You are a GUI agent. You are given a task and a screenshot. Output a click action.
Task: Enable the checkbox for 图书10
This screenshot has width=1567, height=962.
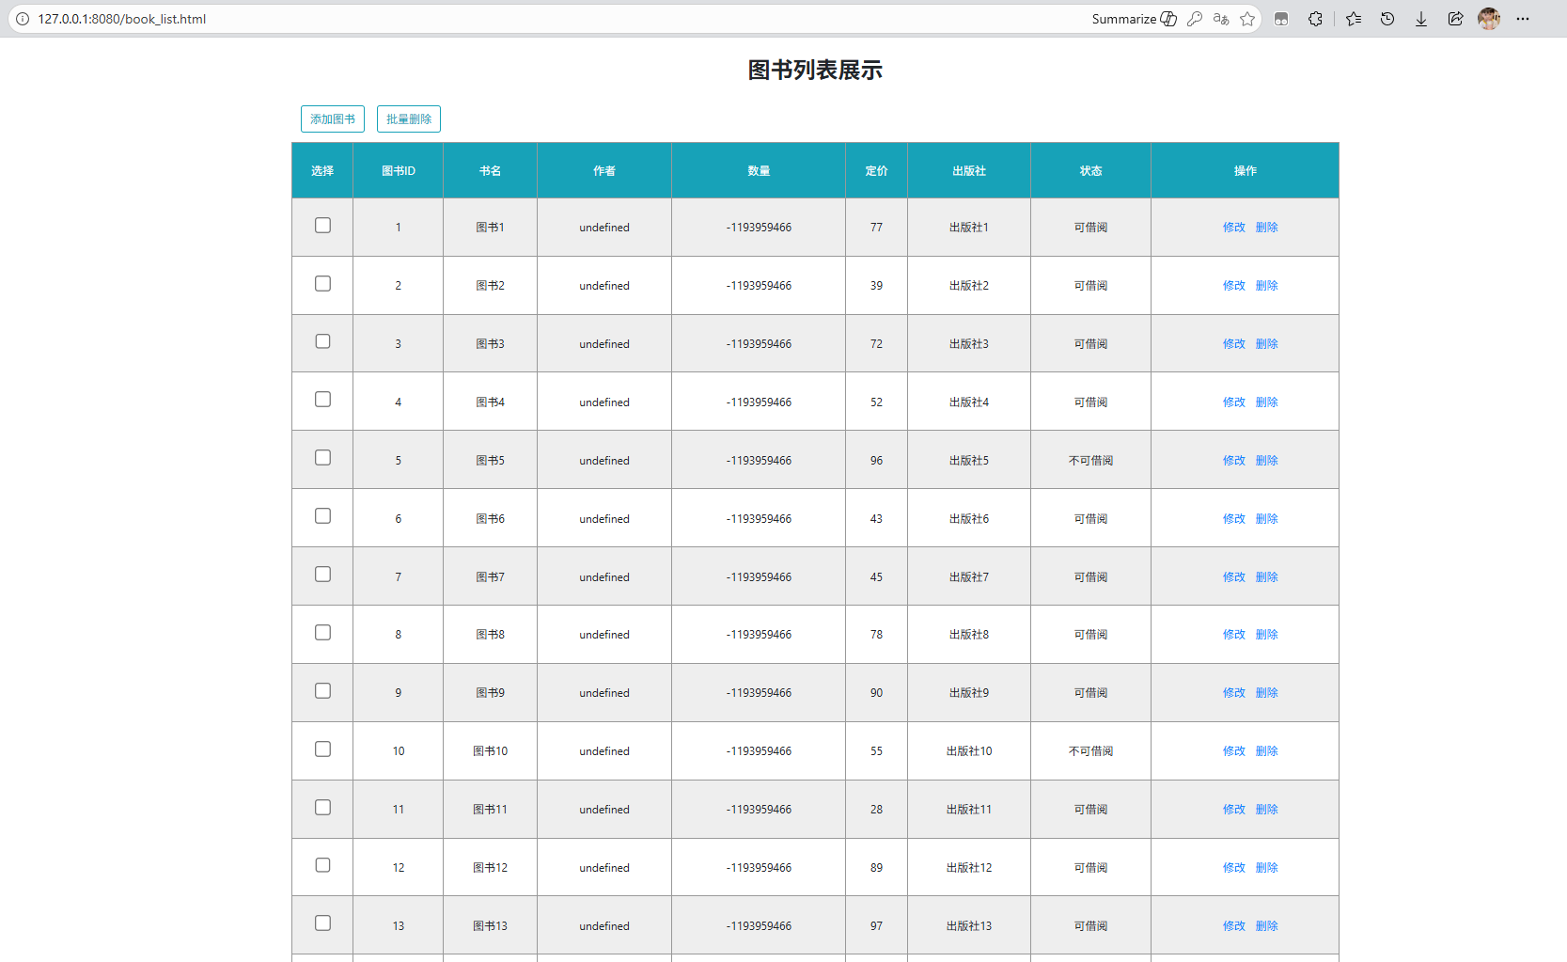(x=322, y=749)
